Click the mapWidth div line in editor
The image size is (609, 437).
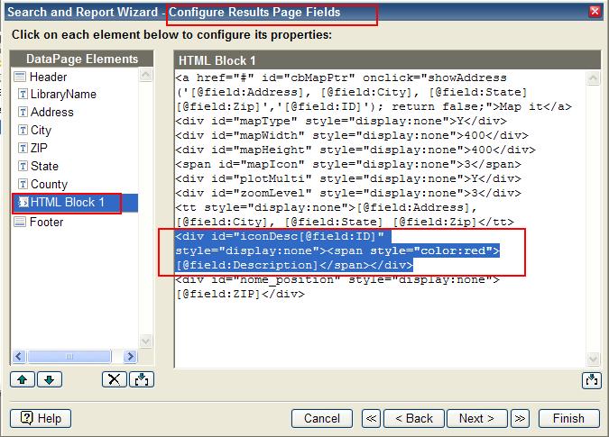[352, 135]
